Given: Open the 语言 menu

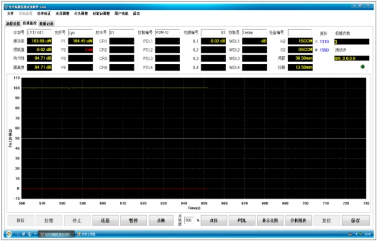Looking at the screenshot, I should [x=136, y=12].
